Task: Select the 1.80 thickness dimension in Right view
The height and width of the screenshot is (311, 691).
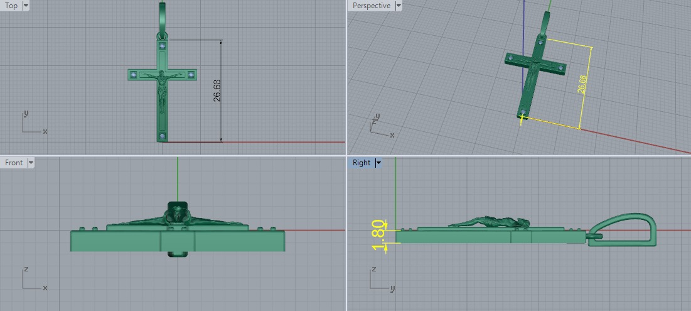Action: pyautogui.click(x=380, y=235)
